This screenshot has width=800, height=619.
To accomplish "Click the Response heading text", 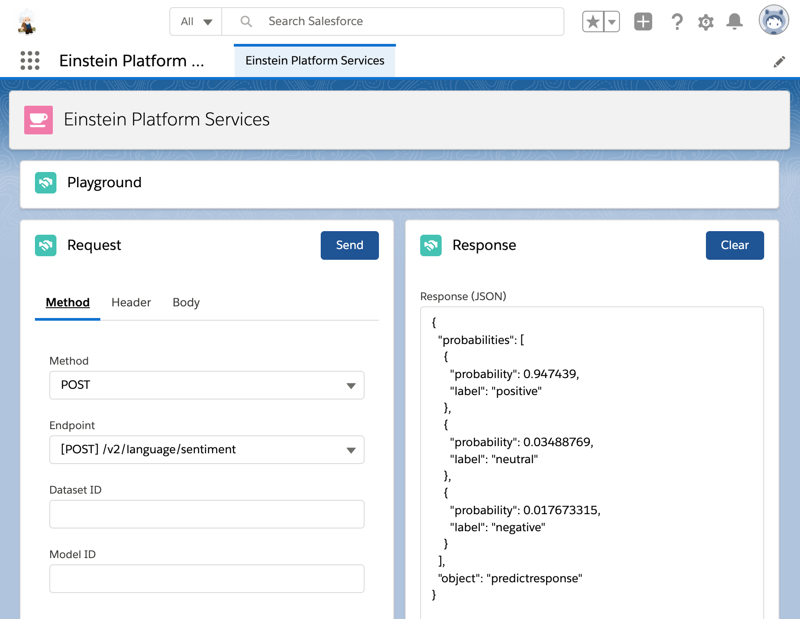I will pyautogui.click(x=484, y=245).
